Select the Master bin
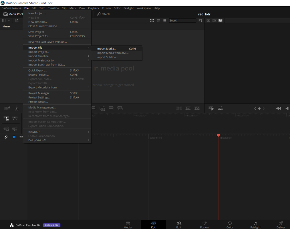This screenshot has height=229, width=290. [x=7, y=26]
